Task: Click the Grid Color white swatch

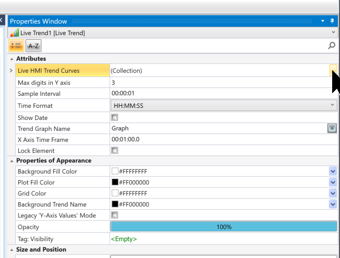Action: 115,193
